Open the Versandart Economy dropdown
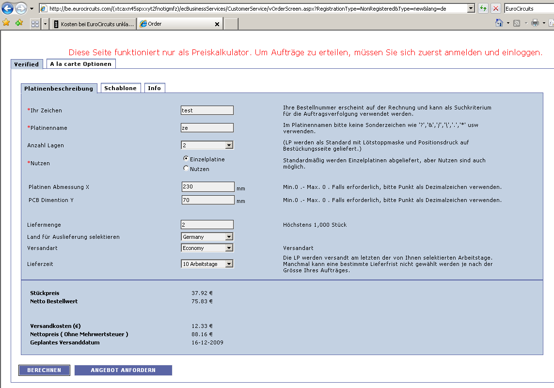Image resolution: width=554 pixels, height=388 pixels. pos(207,248)
